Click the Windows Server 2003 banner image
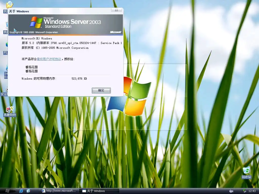259x194 pixels. pos(66,25)
